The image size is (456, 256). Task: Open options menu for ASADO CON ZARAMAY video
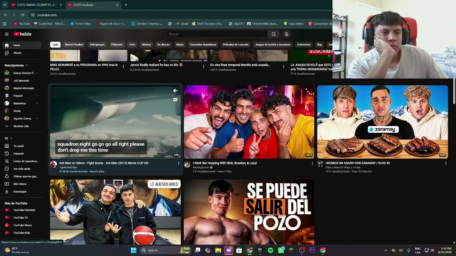(446, 164)
